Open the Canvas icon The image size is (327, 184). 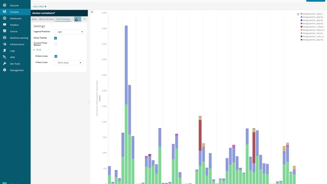(x=5, y=31)
